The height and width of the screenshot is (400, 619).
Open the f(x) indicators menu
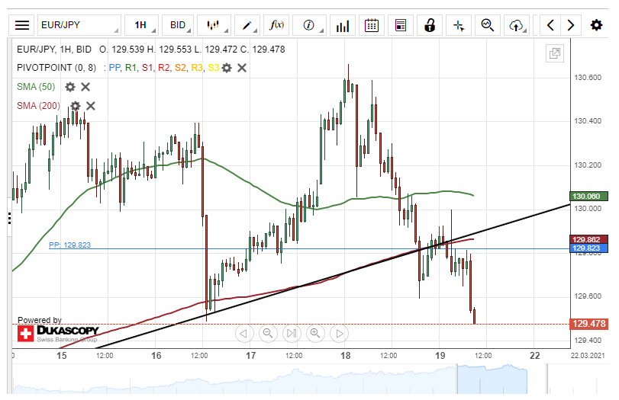[x=277, y=25]
